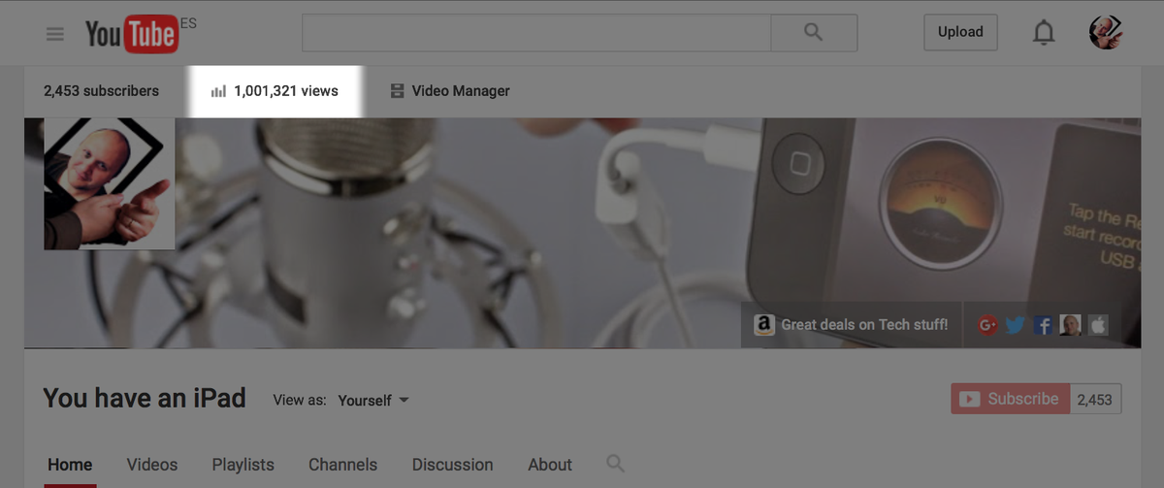Image resolution: width=1164 pixels, height=488 pixels.
Task: Click the 2,453 subscribers link
Action: click(101, 90)
